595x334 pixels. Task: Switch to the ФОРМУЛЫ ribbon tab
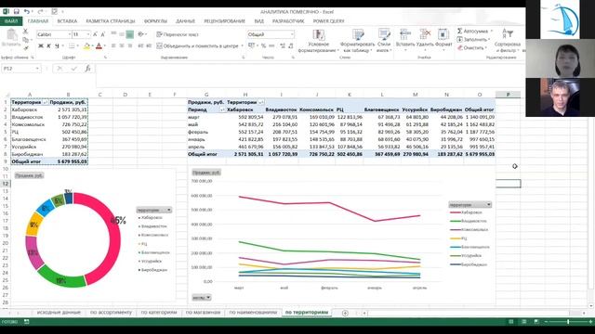(x=155, y=21)
